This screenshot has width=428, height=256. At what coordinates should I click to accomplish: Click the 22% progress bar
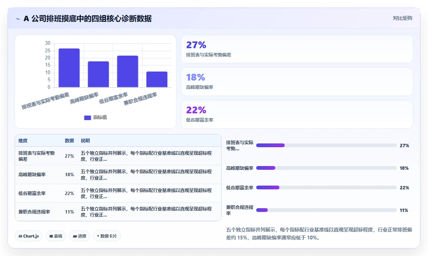(x=326, y=187)
